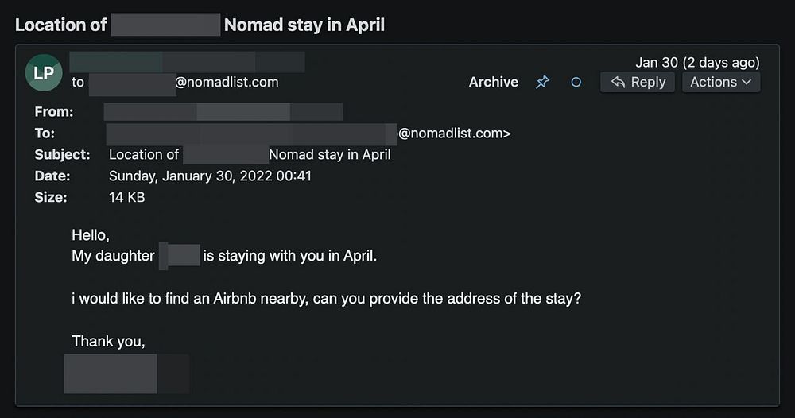Image resolution: width=795 pixels, height=418 pixels.
Task: Click the @nomadlist.com recipient beside the avatar
Action: (227, 82)
